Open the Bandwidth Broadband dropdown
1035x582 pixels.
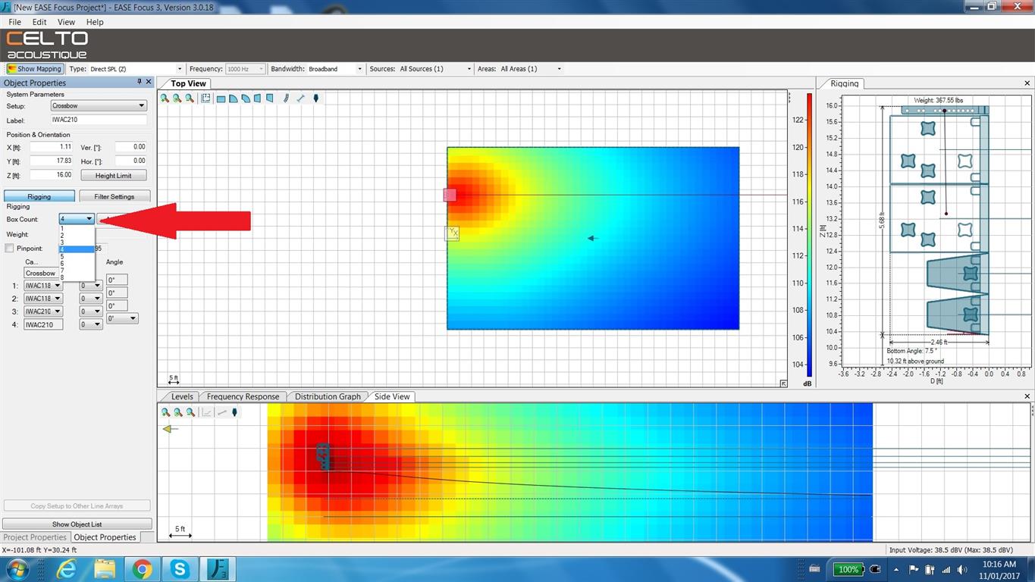coord(359,69)
